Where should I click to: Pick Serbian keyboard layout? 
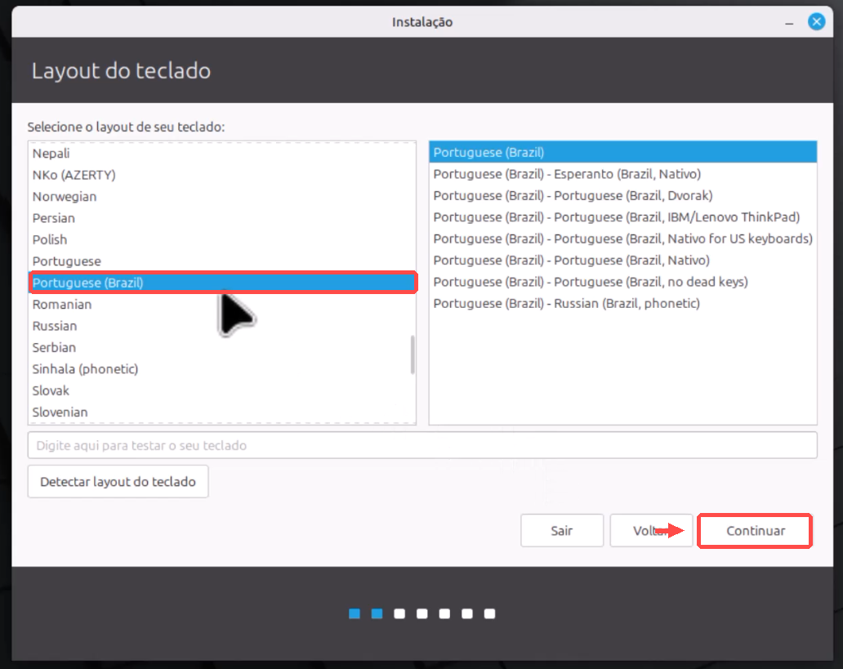coord(222,347)
